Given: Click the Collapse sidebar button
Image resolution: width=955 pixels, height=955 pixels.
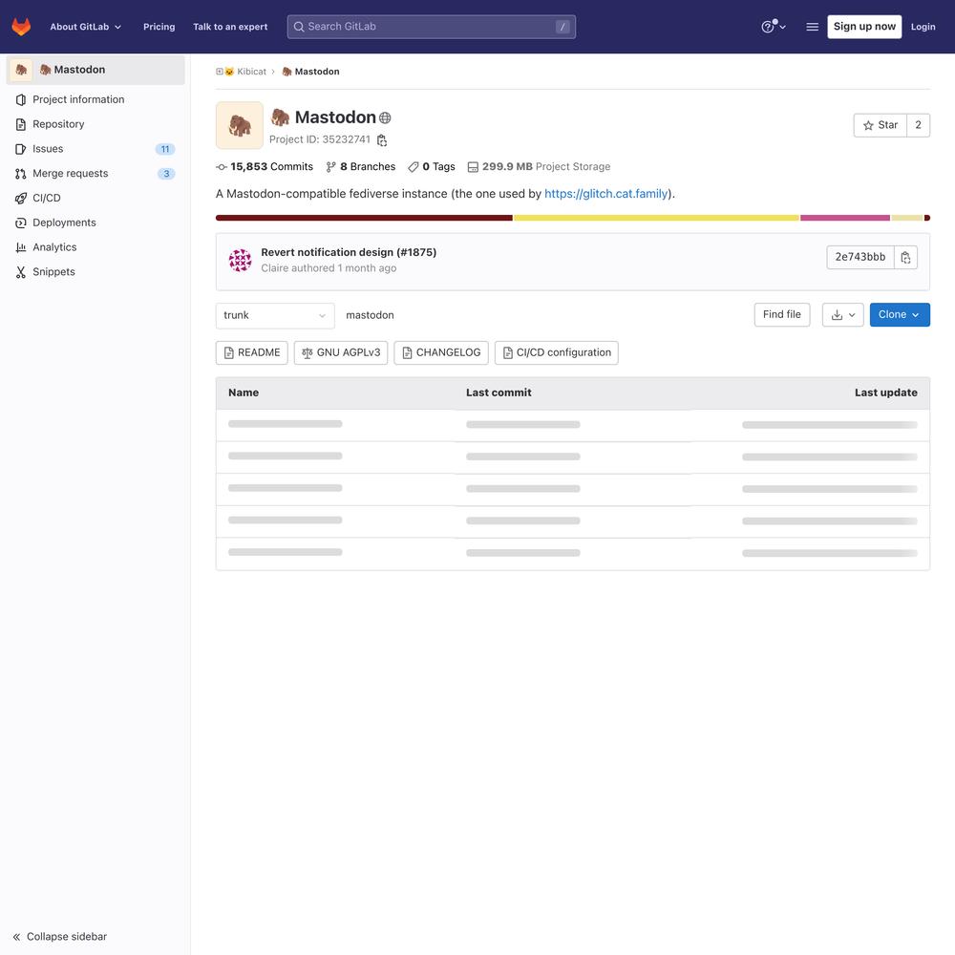Looking at the screenshot, I should tap(59, 937).
